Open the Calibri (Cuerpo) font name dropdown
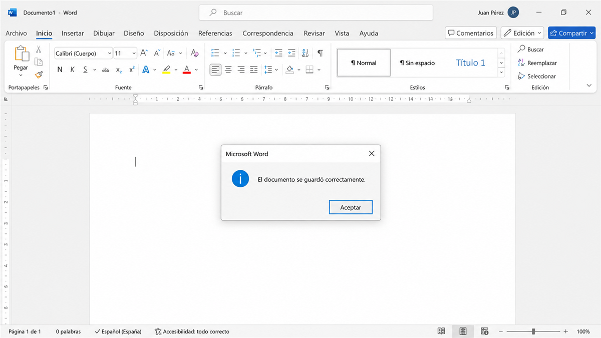The image size is (601, 338). pyautogui.click(x=110, y=53)
